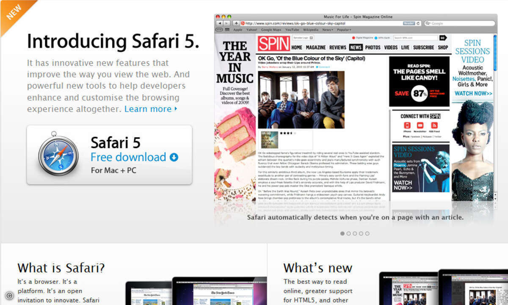Click the blue download arrow icon

[174, 158]
